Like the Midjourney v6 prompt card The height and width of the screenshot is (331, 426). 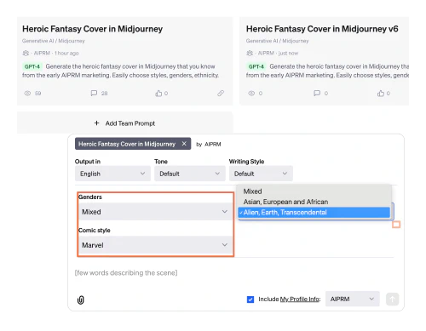381,94
